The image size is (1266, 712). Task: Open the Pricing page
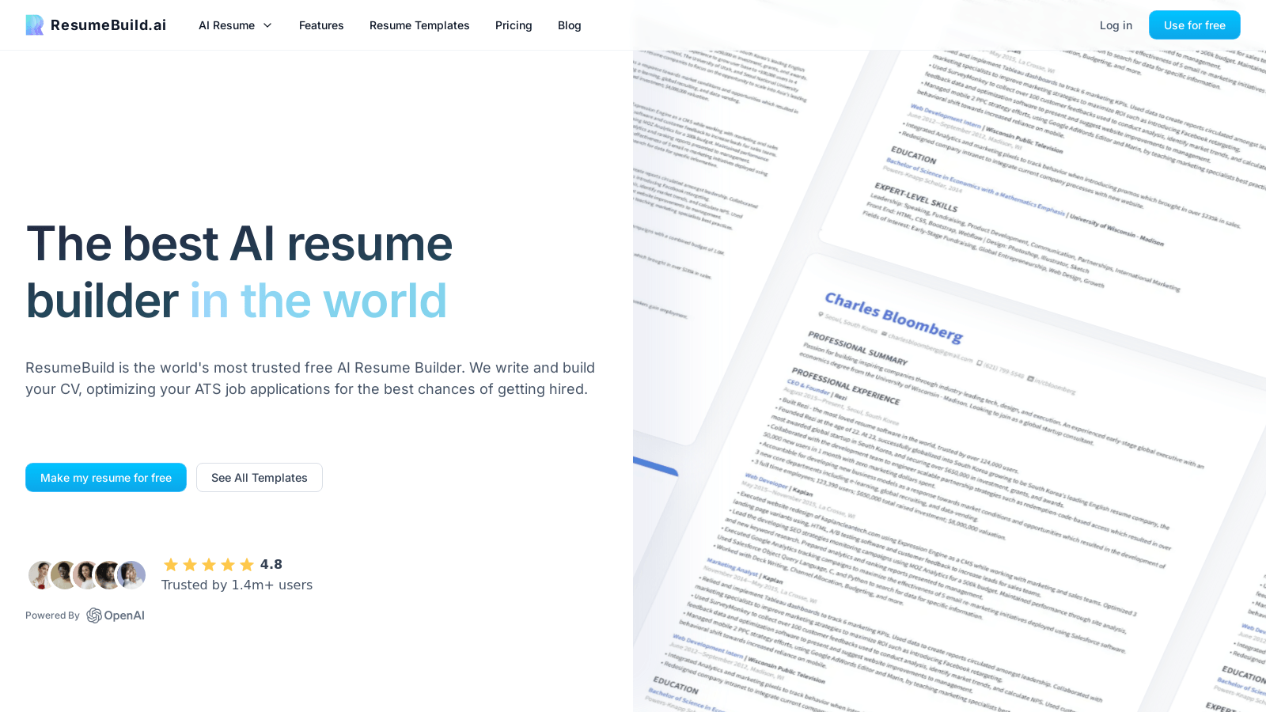click(x=514, y=25)
